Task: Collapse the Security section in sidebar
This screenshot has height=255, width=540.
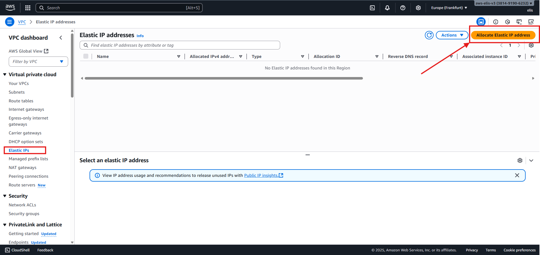Action: pyautogui.click(x=5, y=196)
